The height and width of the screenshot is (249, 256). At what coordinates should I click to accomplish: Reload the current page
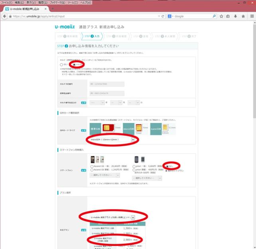[163, 16]
